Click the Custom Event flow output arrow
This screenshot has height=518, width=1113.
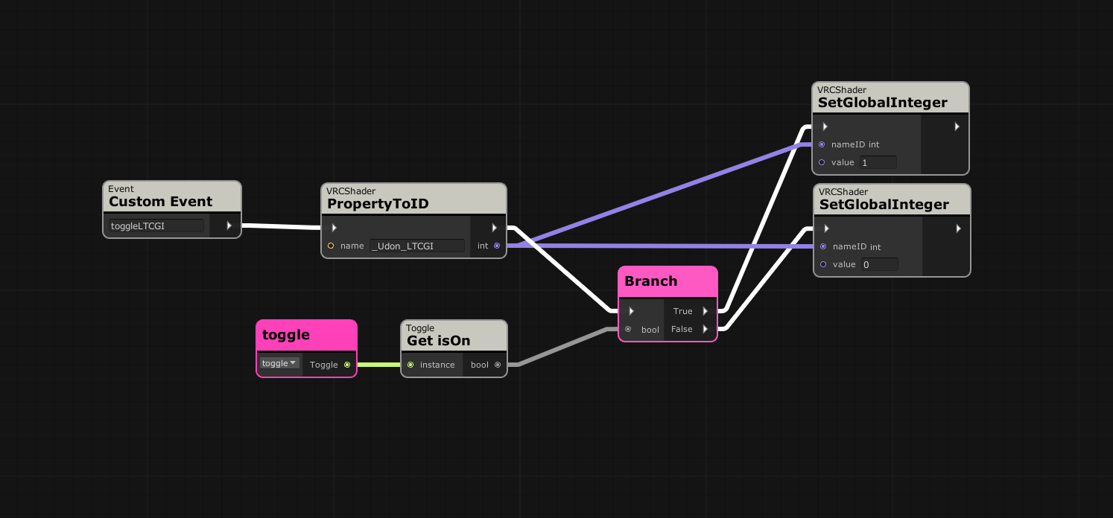click(229, 226)
